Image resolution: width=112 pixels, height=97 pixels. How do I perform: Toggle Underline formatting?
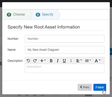pyautogui.click(x=64, y=61)
